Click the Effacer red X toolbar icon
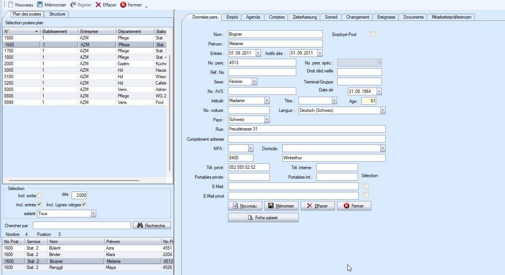This screenshot has height=275, width=505. (x=98, y=5)
